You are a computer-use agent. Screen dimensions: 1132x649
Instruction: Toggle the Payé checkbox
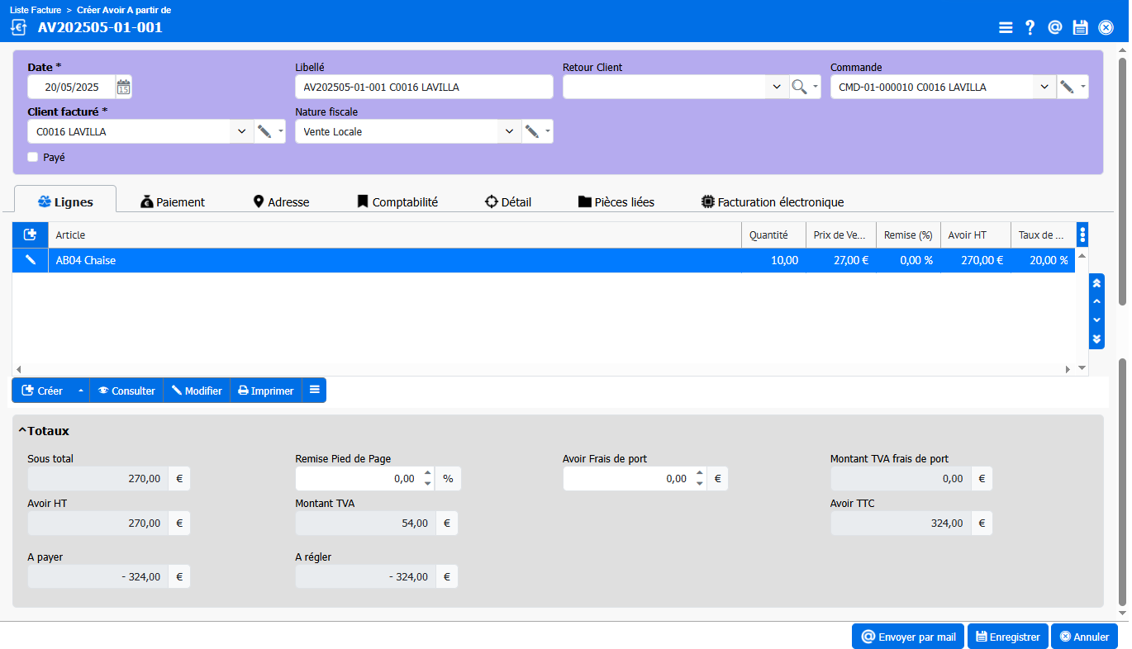coord(33,157)
